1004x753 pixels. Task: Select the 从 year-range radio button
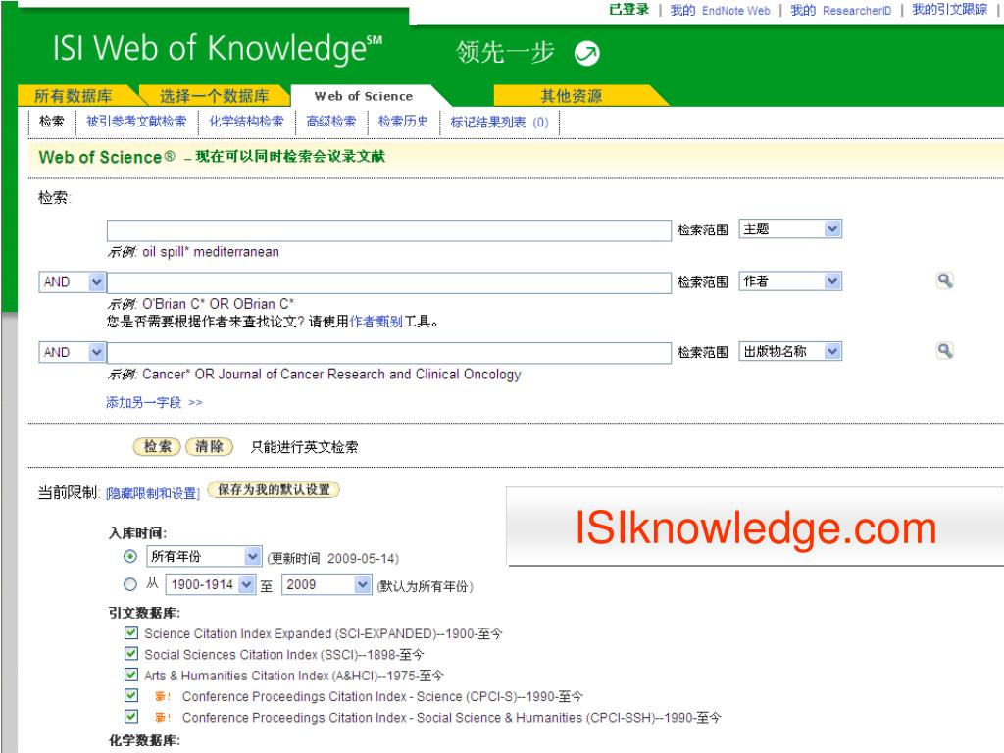[130, 584]
